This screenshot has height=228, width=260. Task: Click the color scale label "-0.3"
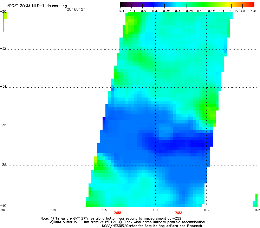tap(176, 11)
